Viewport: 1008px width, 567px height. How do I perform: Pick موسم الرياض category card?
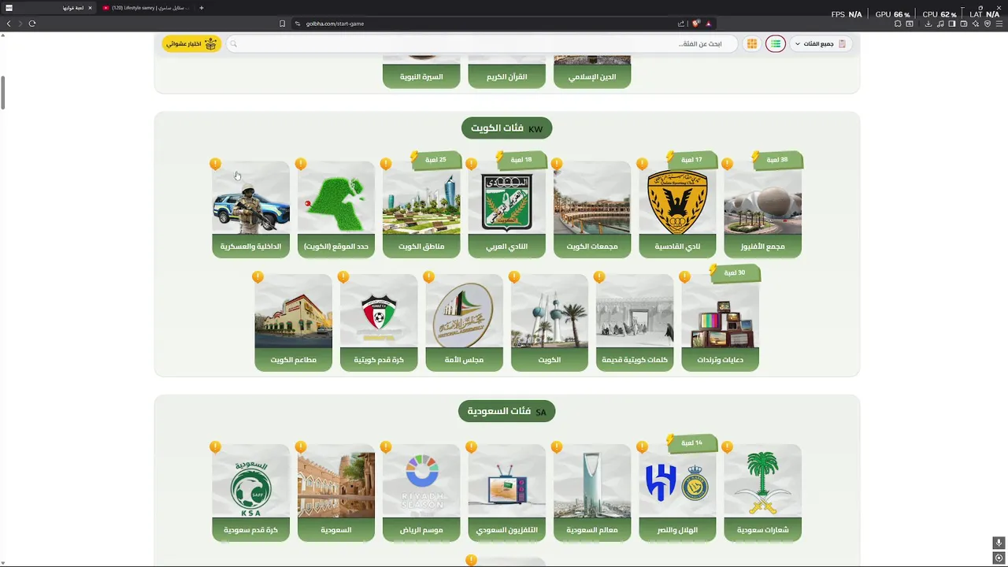pyautogui.click(x=421, y=494)
